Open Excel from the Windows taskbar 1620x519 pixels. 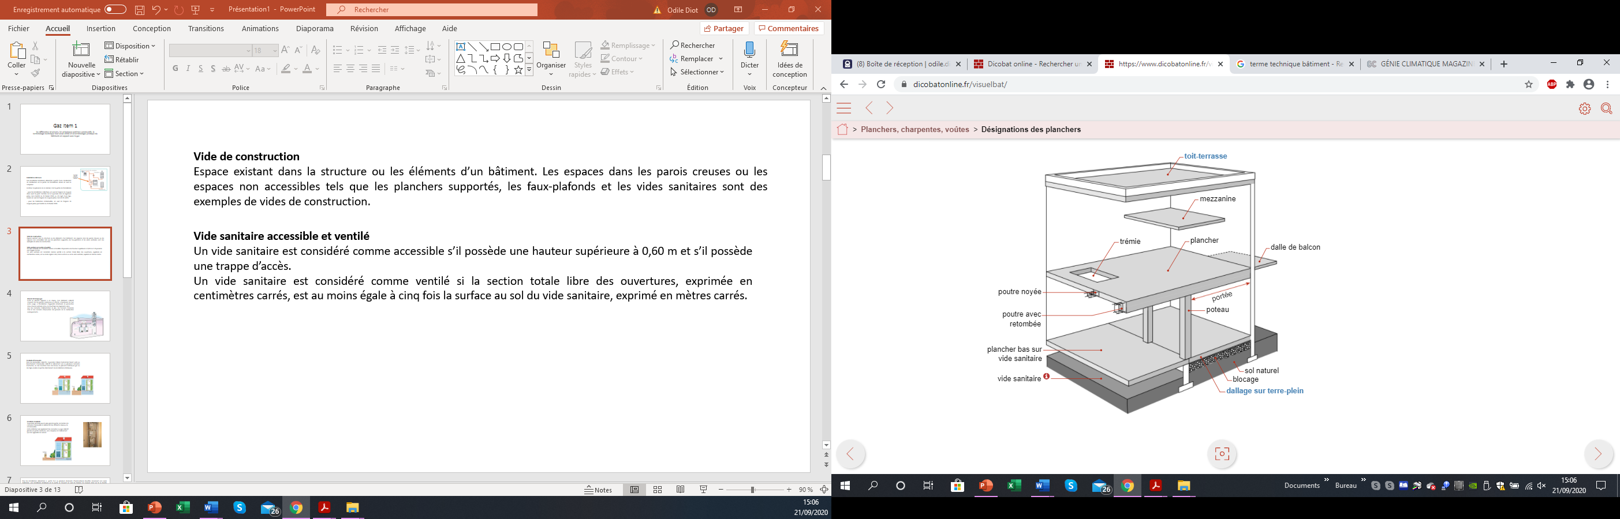pyautogui.click(x=183, y=507)
